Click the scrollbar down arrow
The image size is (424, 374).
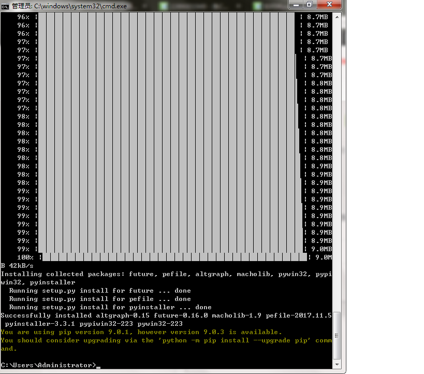point(337,365)
